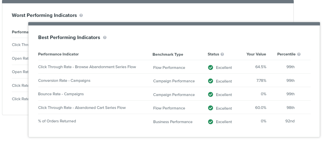
Task: Click the Worst Performing Indicators heading
Action: 44,15
